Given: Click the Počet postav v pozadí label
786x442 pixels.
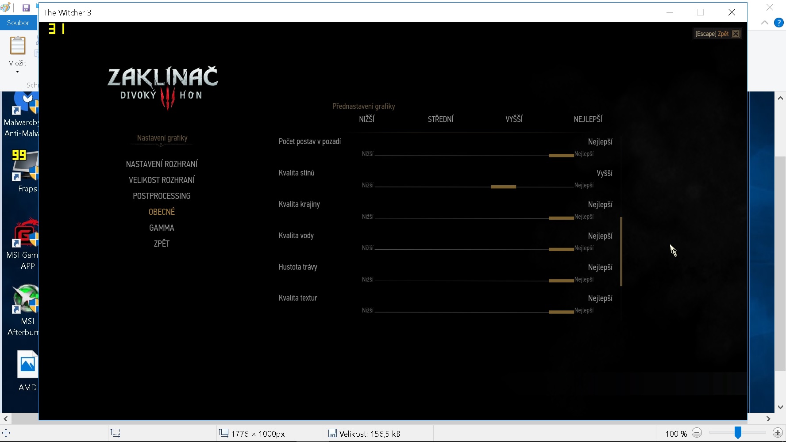Looking at the screenshot, I should click(x=310, y=142).
